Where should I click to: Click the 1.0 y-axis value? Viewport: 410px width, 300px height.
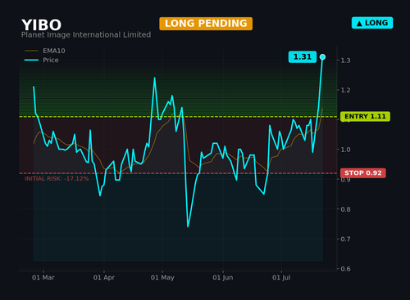tap(345, 150)
